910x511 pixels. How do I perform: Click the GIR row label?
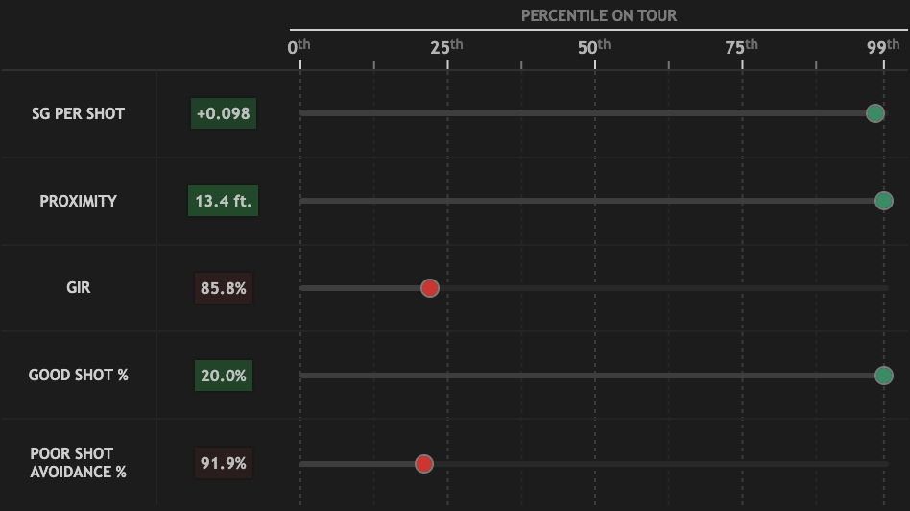tap(78, 287)
